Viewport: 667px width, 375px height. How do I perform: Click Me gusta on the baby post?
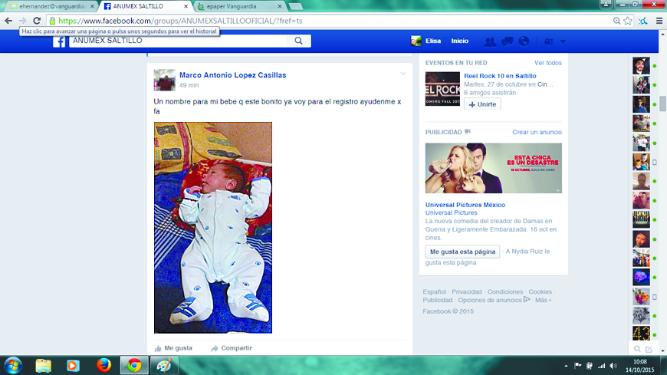(x=173, y=348)
